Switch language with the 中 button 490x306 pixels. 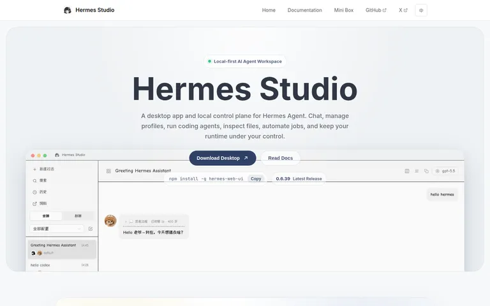point(421,10)
